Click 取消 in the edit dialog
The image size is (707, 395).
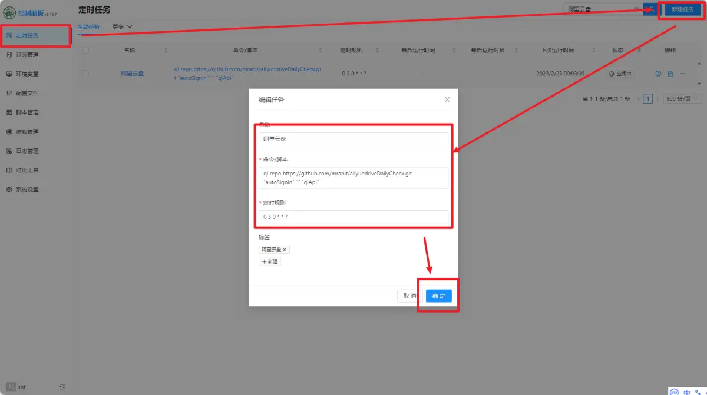410,296
